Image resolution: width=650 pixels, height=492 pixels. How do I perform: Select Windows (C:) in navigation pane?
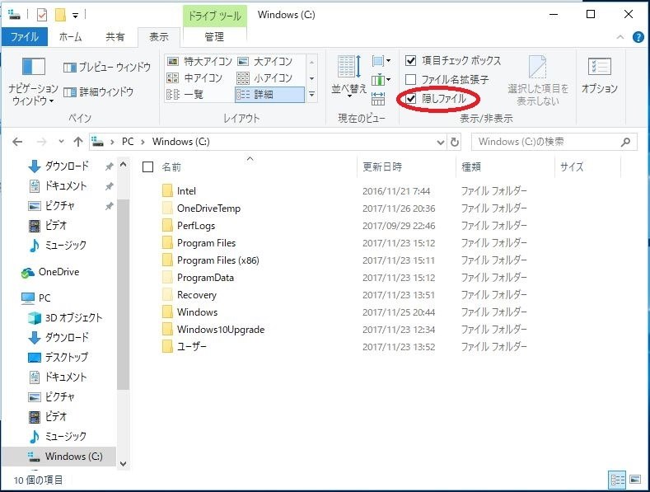(58, 457)
